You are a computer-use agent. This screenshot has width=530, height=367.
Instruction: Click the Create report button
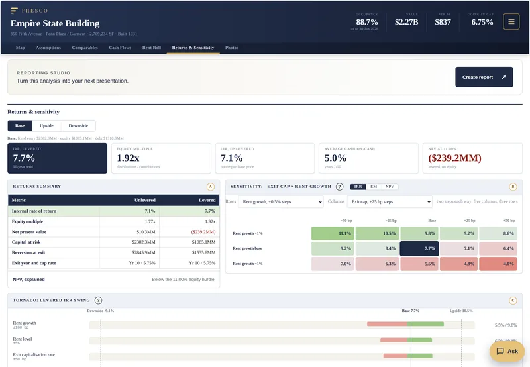click(484, 77)
